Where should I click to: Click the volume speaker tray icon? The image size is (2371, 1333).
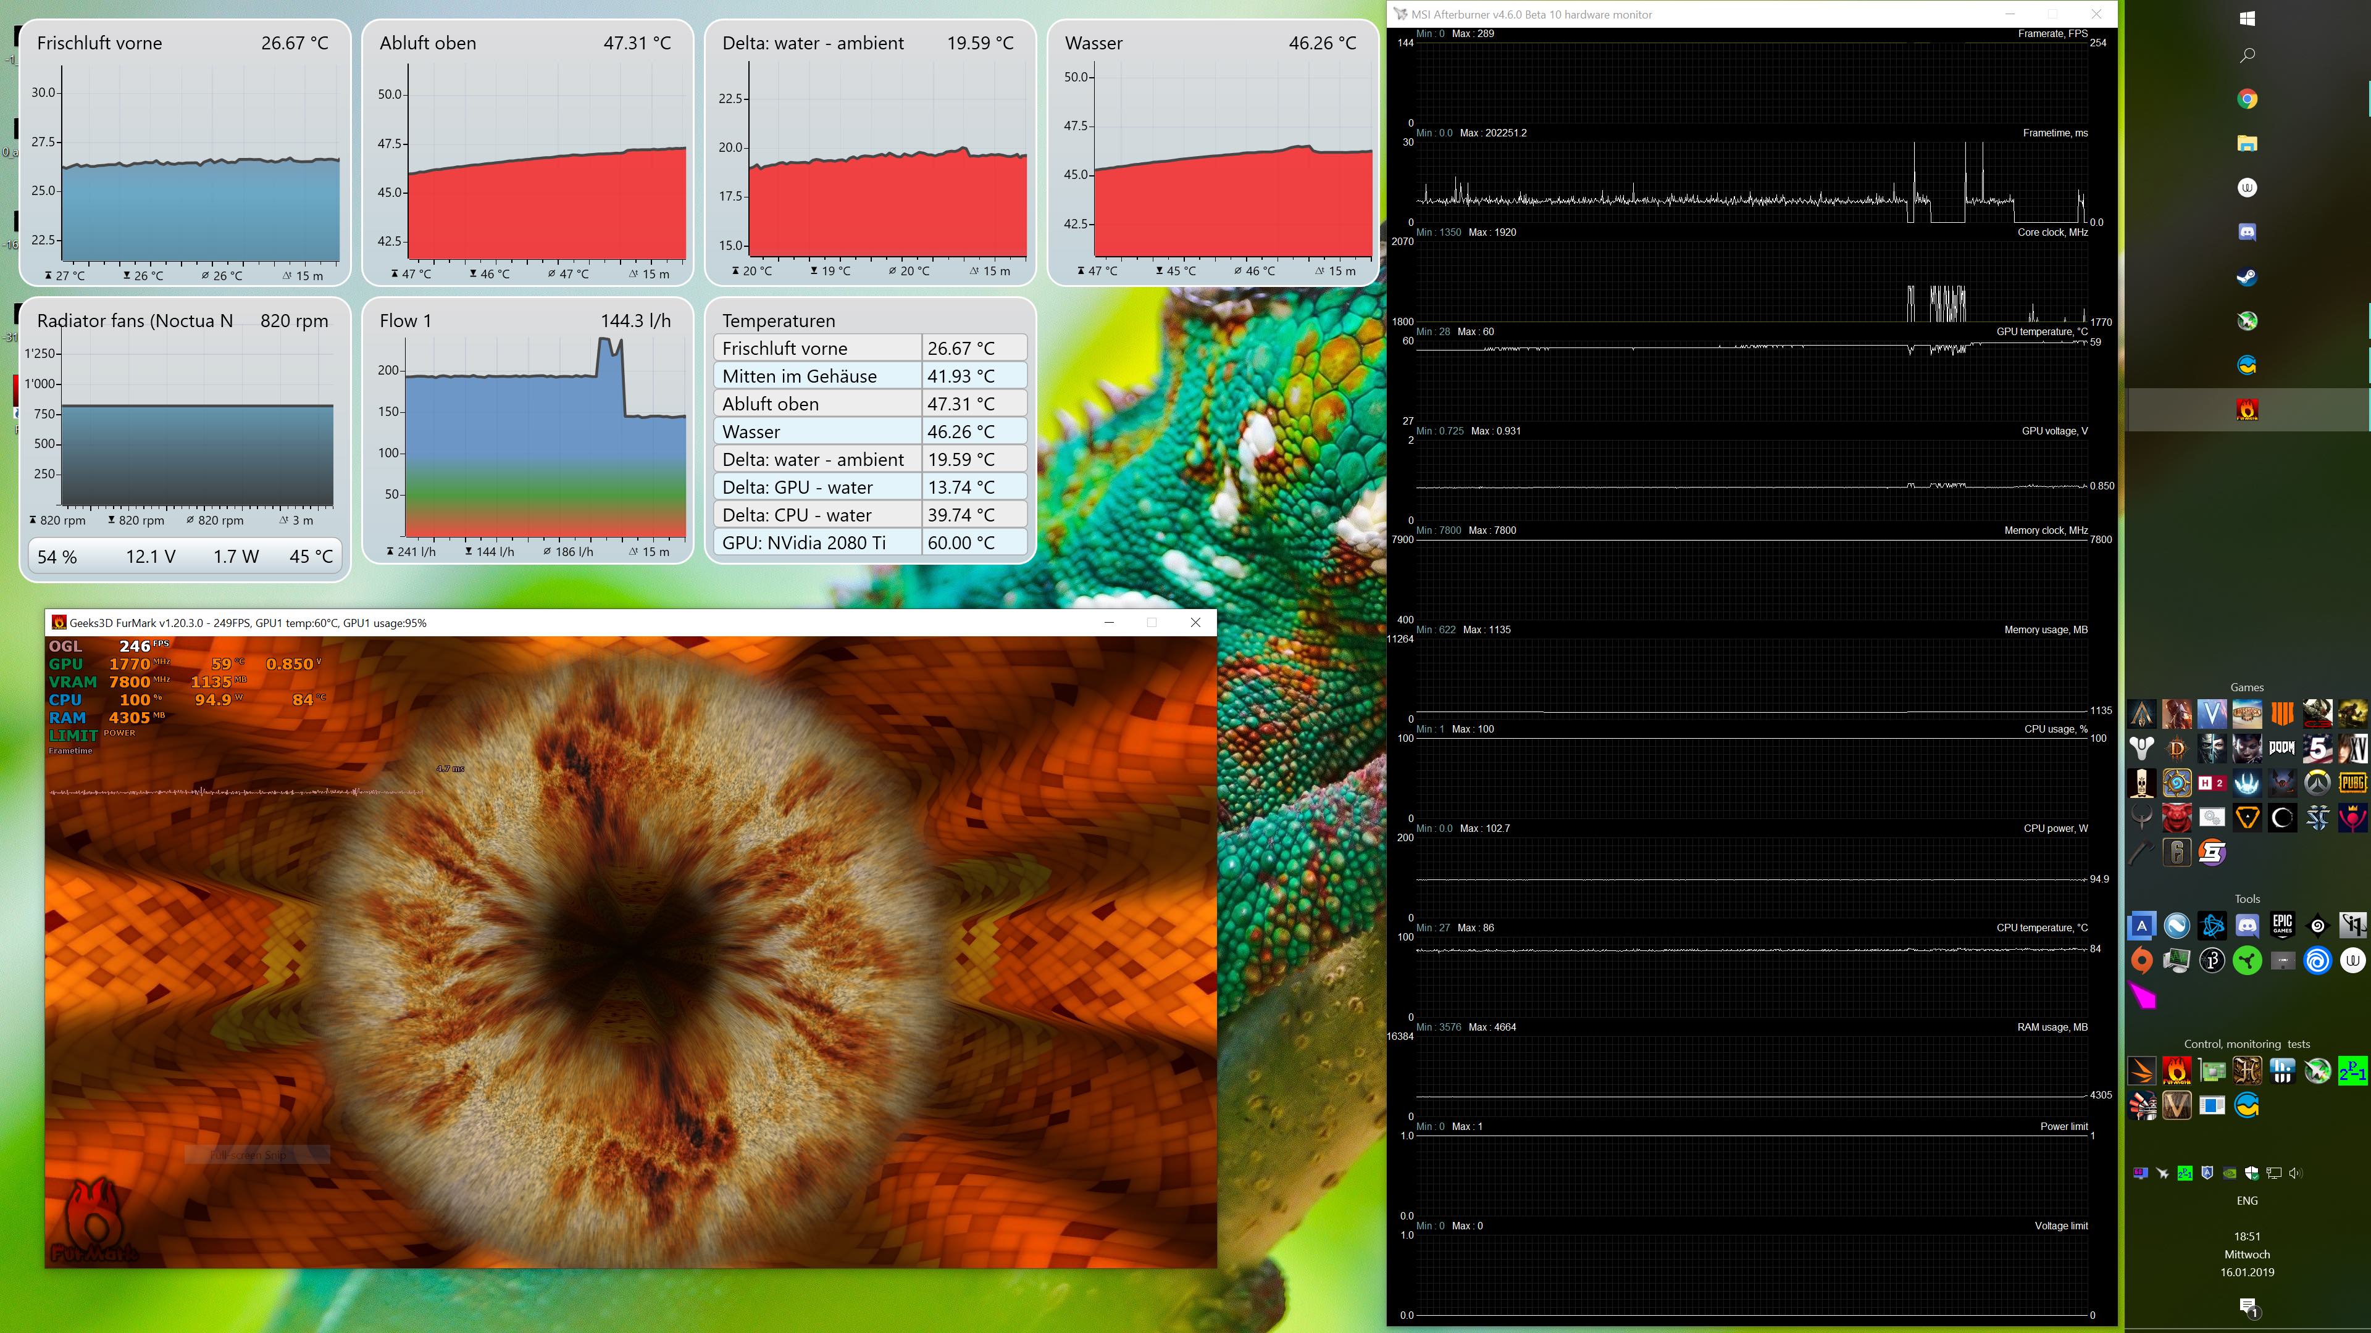click(x=2296, y=1173)
